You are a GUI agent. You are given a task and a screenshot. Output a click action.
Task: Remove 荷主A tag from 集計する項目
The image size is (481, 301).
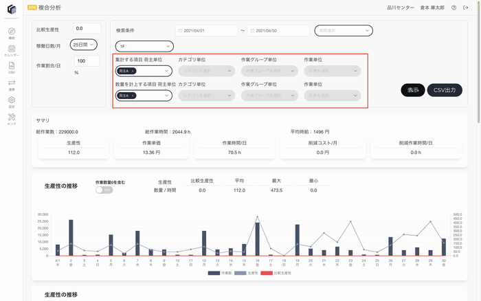133,71
